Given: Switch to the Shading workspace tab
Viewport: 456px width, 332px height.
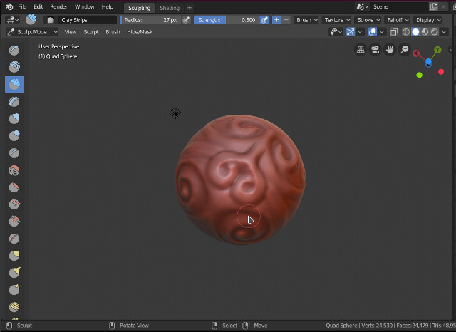Looking at the screenshot, I should pos(170,8).
